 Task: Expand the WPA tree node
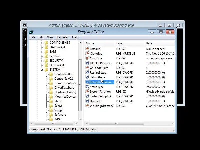click(x=47, y=119)
